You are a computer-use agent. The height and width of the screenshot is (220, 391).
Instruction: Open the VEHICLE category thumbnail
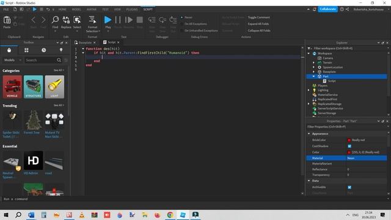coord(12,87)
